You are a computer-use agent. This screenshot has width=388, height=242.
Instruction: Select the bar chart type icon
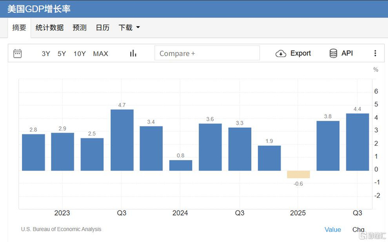tap(133, 53)
